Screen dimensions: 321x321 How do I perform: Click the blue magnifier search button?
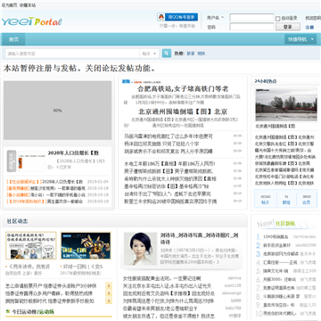[x=167, y=53]
